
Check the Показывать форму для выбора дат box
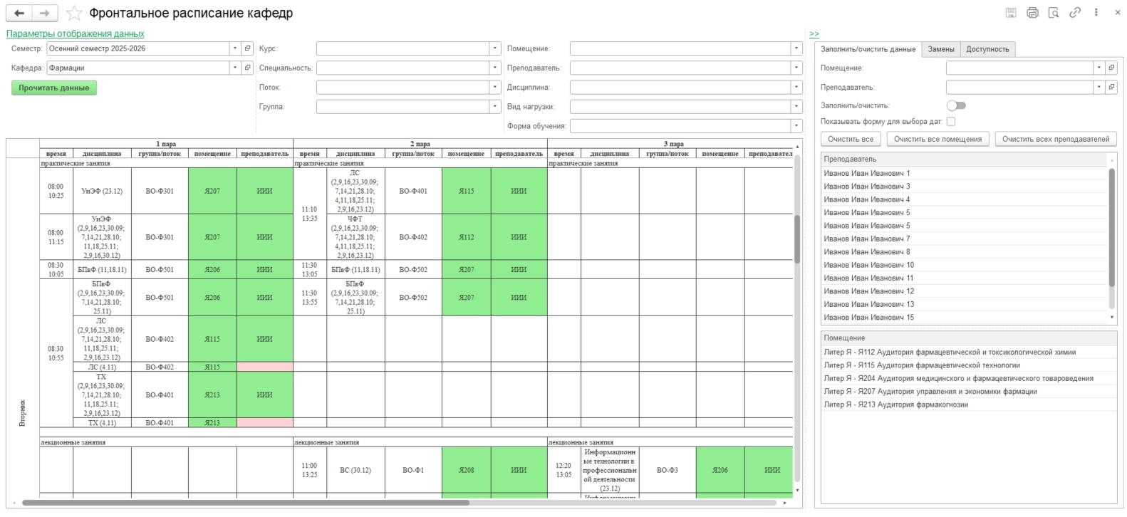951,122
